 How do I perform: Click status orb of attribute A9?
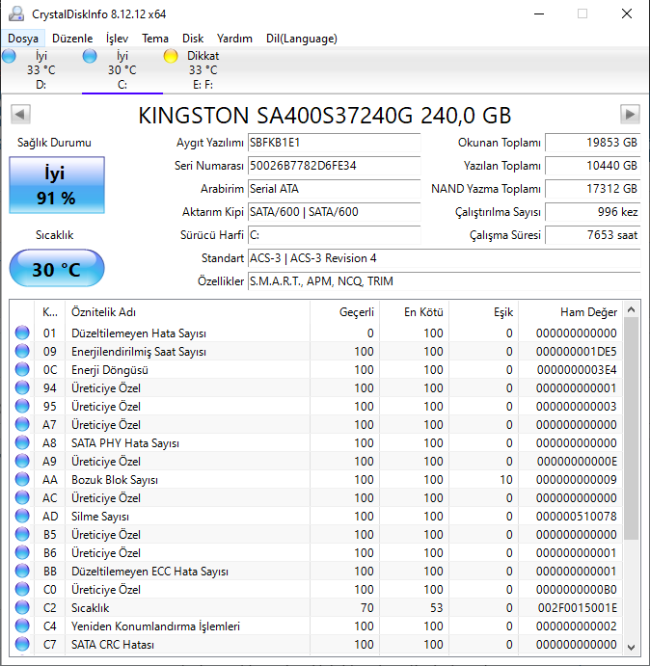coord(22,461)
